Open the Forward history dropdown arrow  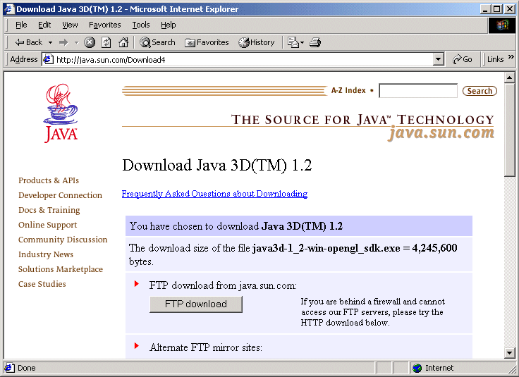pos(76,42)
